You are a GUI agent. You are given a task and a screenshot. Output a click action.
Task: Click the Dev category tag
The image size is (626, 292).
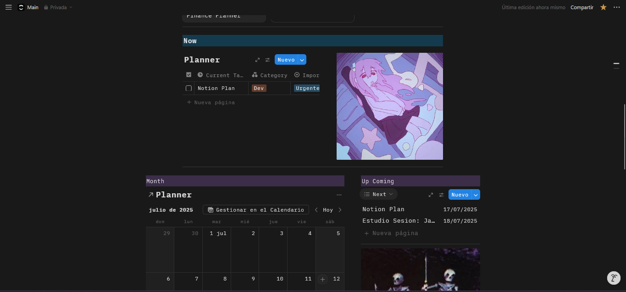click(259, 88)
